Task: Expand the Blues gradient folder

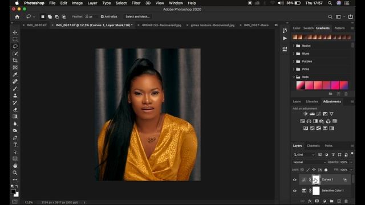Action: pos(294,54)
